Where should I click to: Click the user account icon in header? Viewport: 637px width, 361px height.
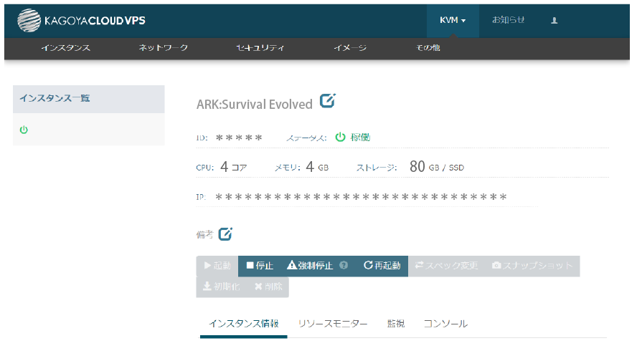coord(554,20)
